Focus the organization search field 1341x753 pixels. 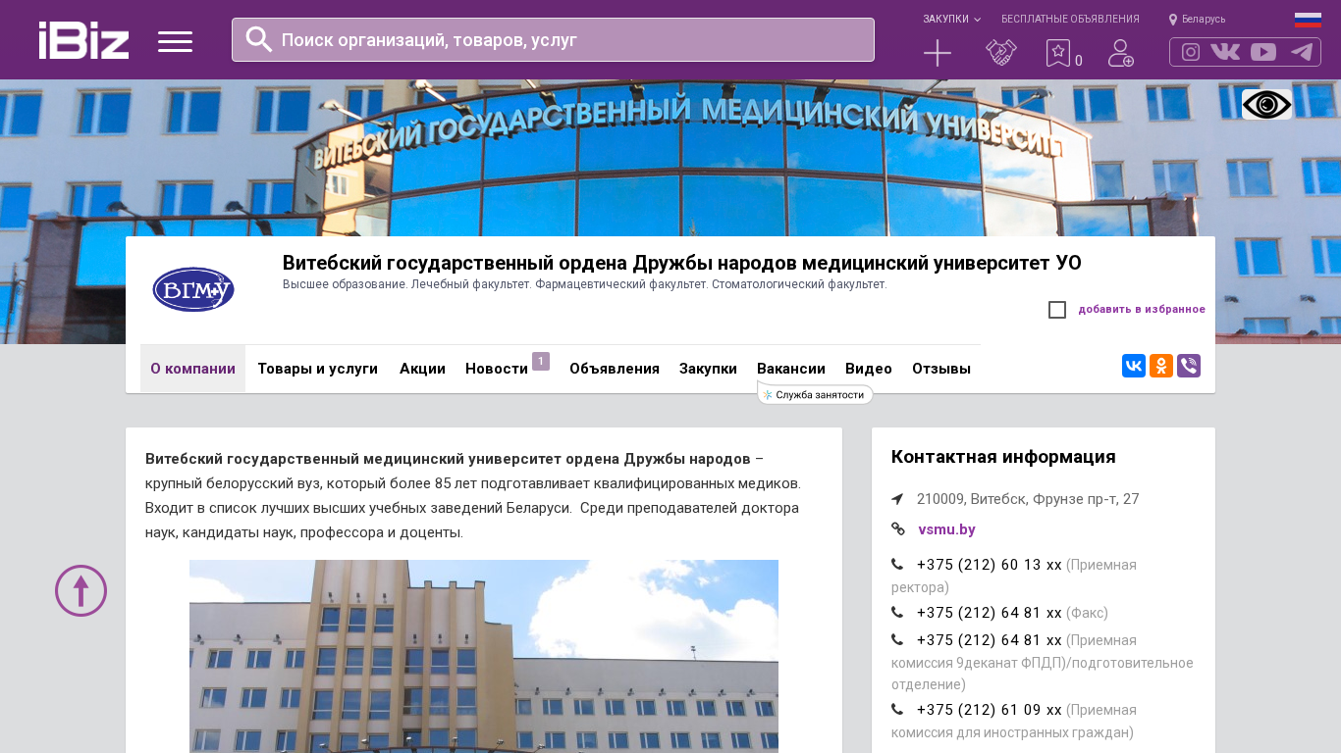tap(553, 39)
